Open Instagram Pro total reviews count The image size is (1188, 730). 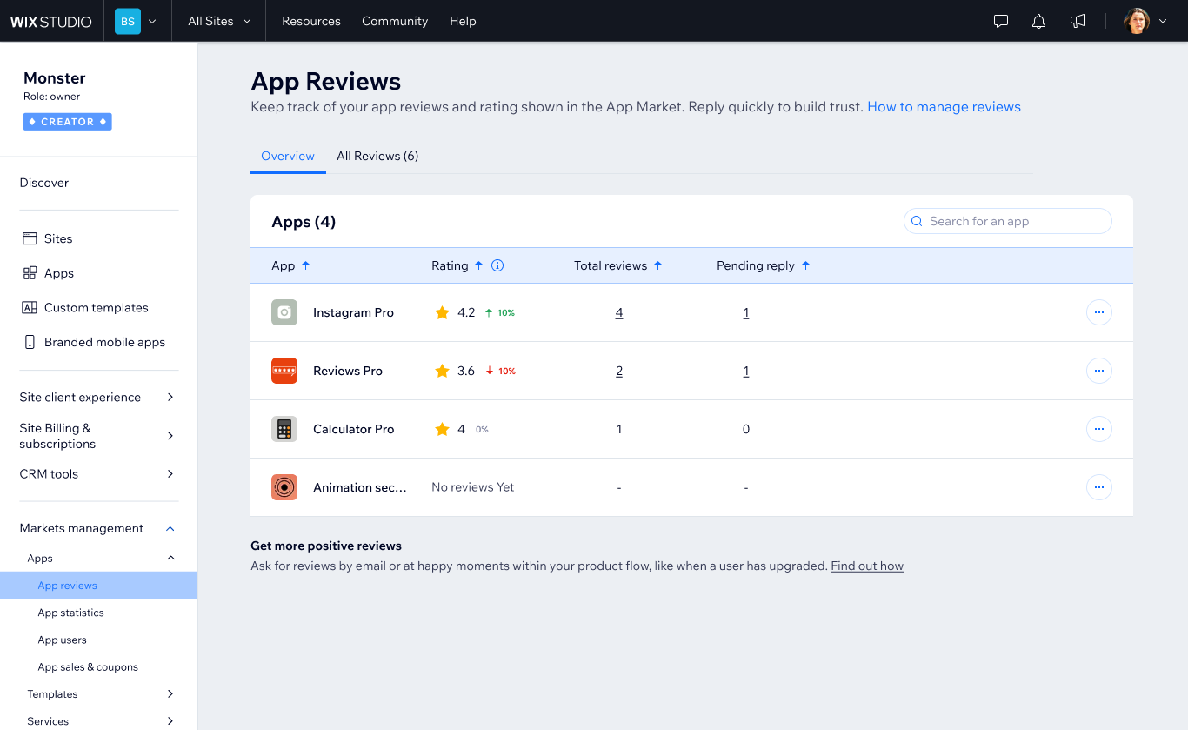[x=619, y=312]
